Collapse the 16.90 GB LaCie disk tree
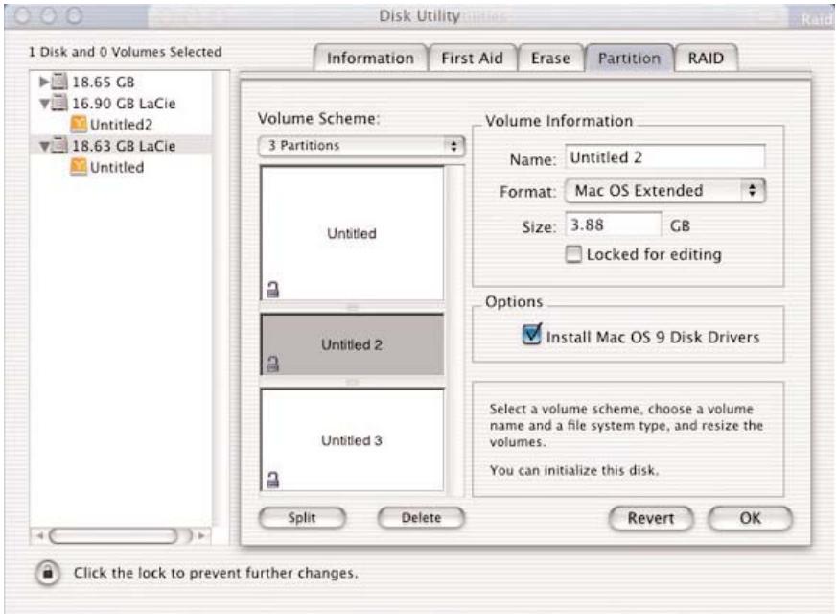Image resolution: width=837 pixels, height=614 pixels. 44,103
